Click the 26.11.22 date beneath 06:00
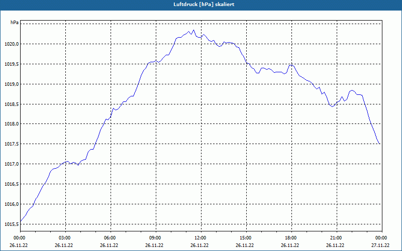 (x=109, y=245)
